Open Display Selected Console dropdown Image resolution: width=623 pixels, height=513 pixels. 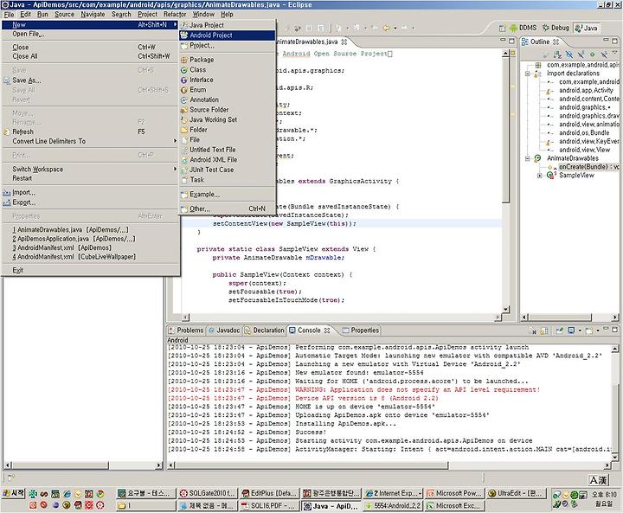[580, 330]
